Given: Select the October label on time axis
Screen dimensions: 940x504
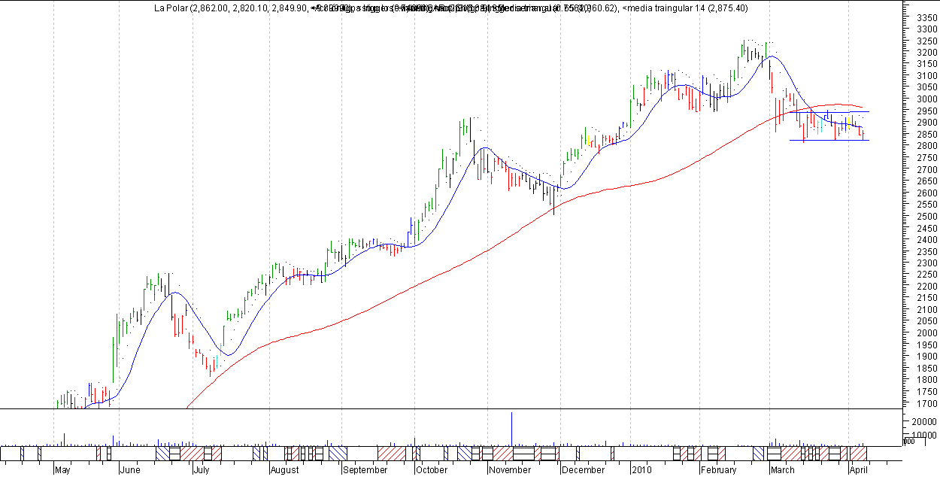Looking at the screenshot, I should (432, 470).
